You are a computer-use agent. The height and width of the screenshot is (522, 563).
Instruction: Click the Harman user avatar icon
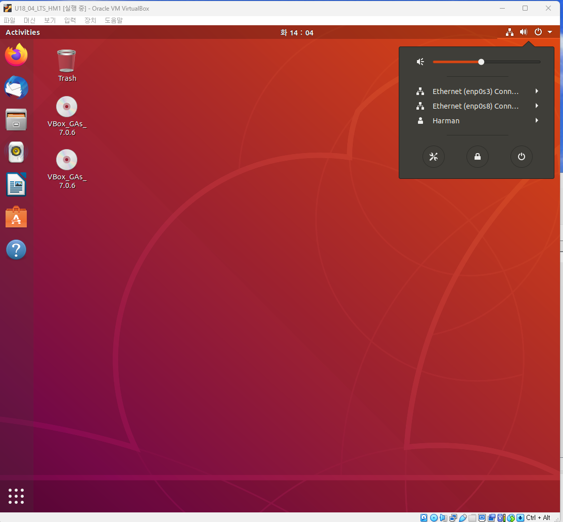(420, 121)
